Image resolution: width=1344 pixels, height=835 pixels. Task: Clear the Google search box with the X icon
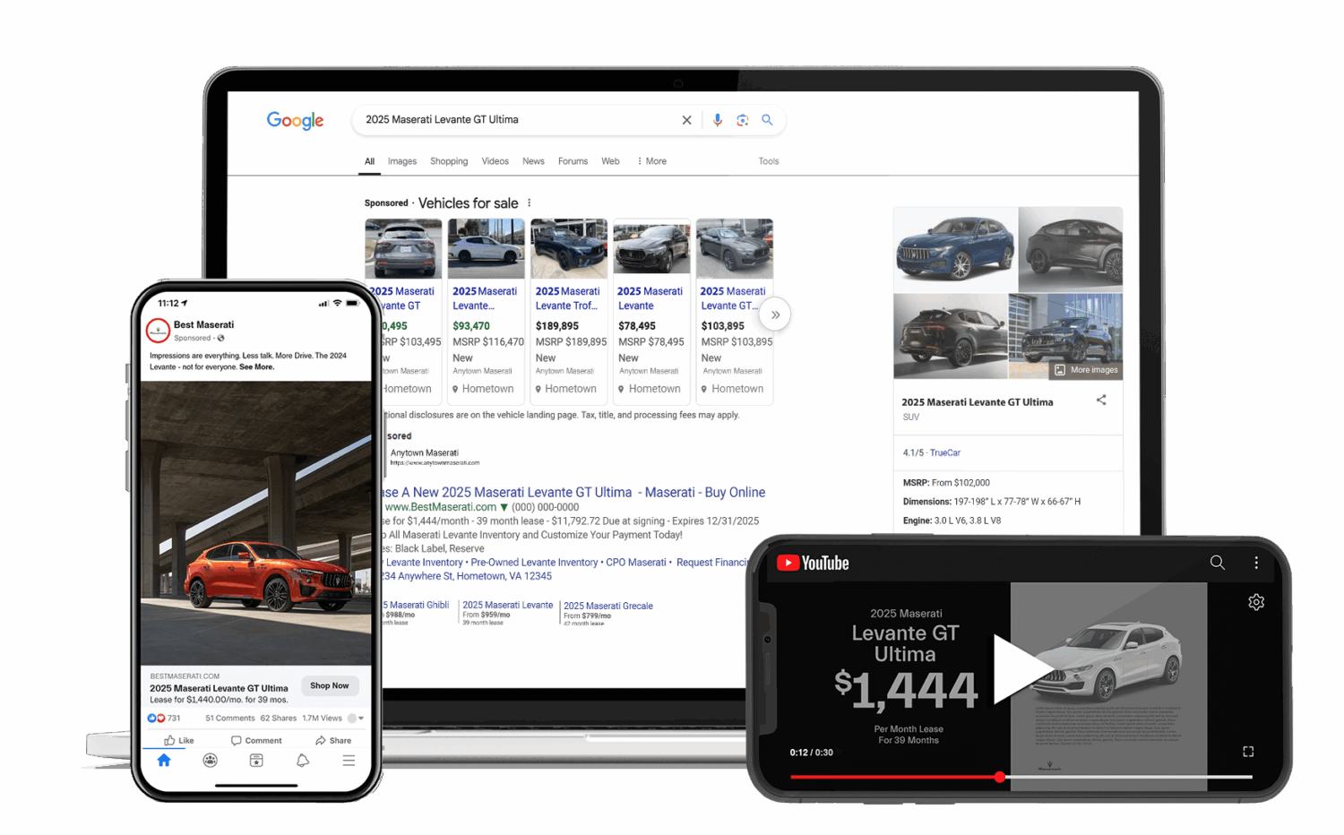(686, 120)
